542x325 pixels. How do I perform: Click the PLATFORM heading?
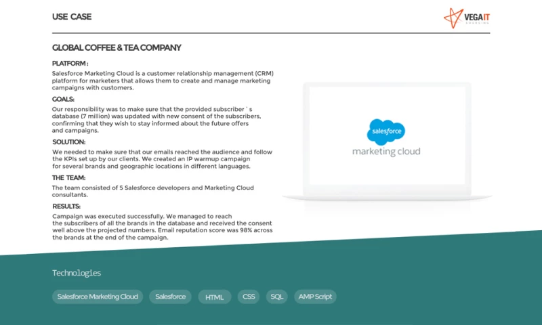[x=70, y=64]
